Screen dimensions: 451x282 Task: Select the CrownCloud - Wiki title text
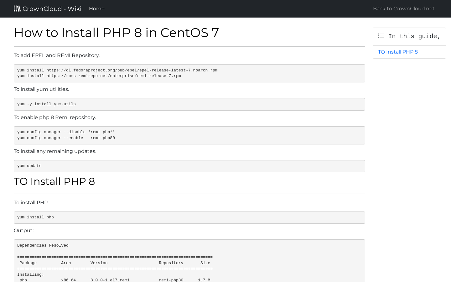point(52,8)
